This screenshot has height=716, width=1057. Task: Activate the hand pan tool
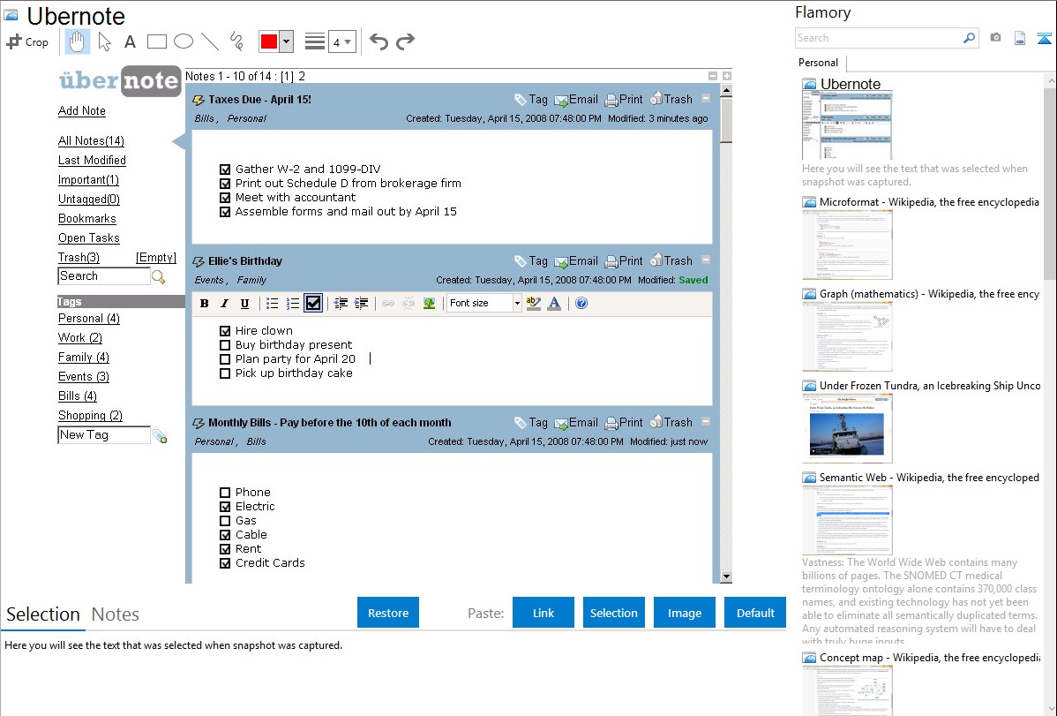point(77,41)
